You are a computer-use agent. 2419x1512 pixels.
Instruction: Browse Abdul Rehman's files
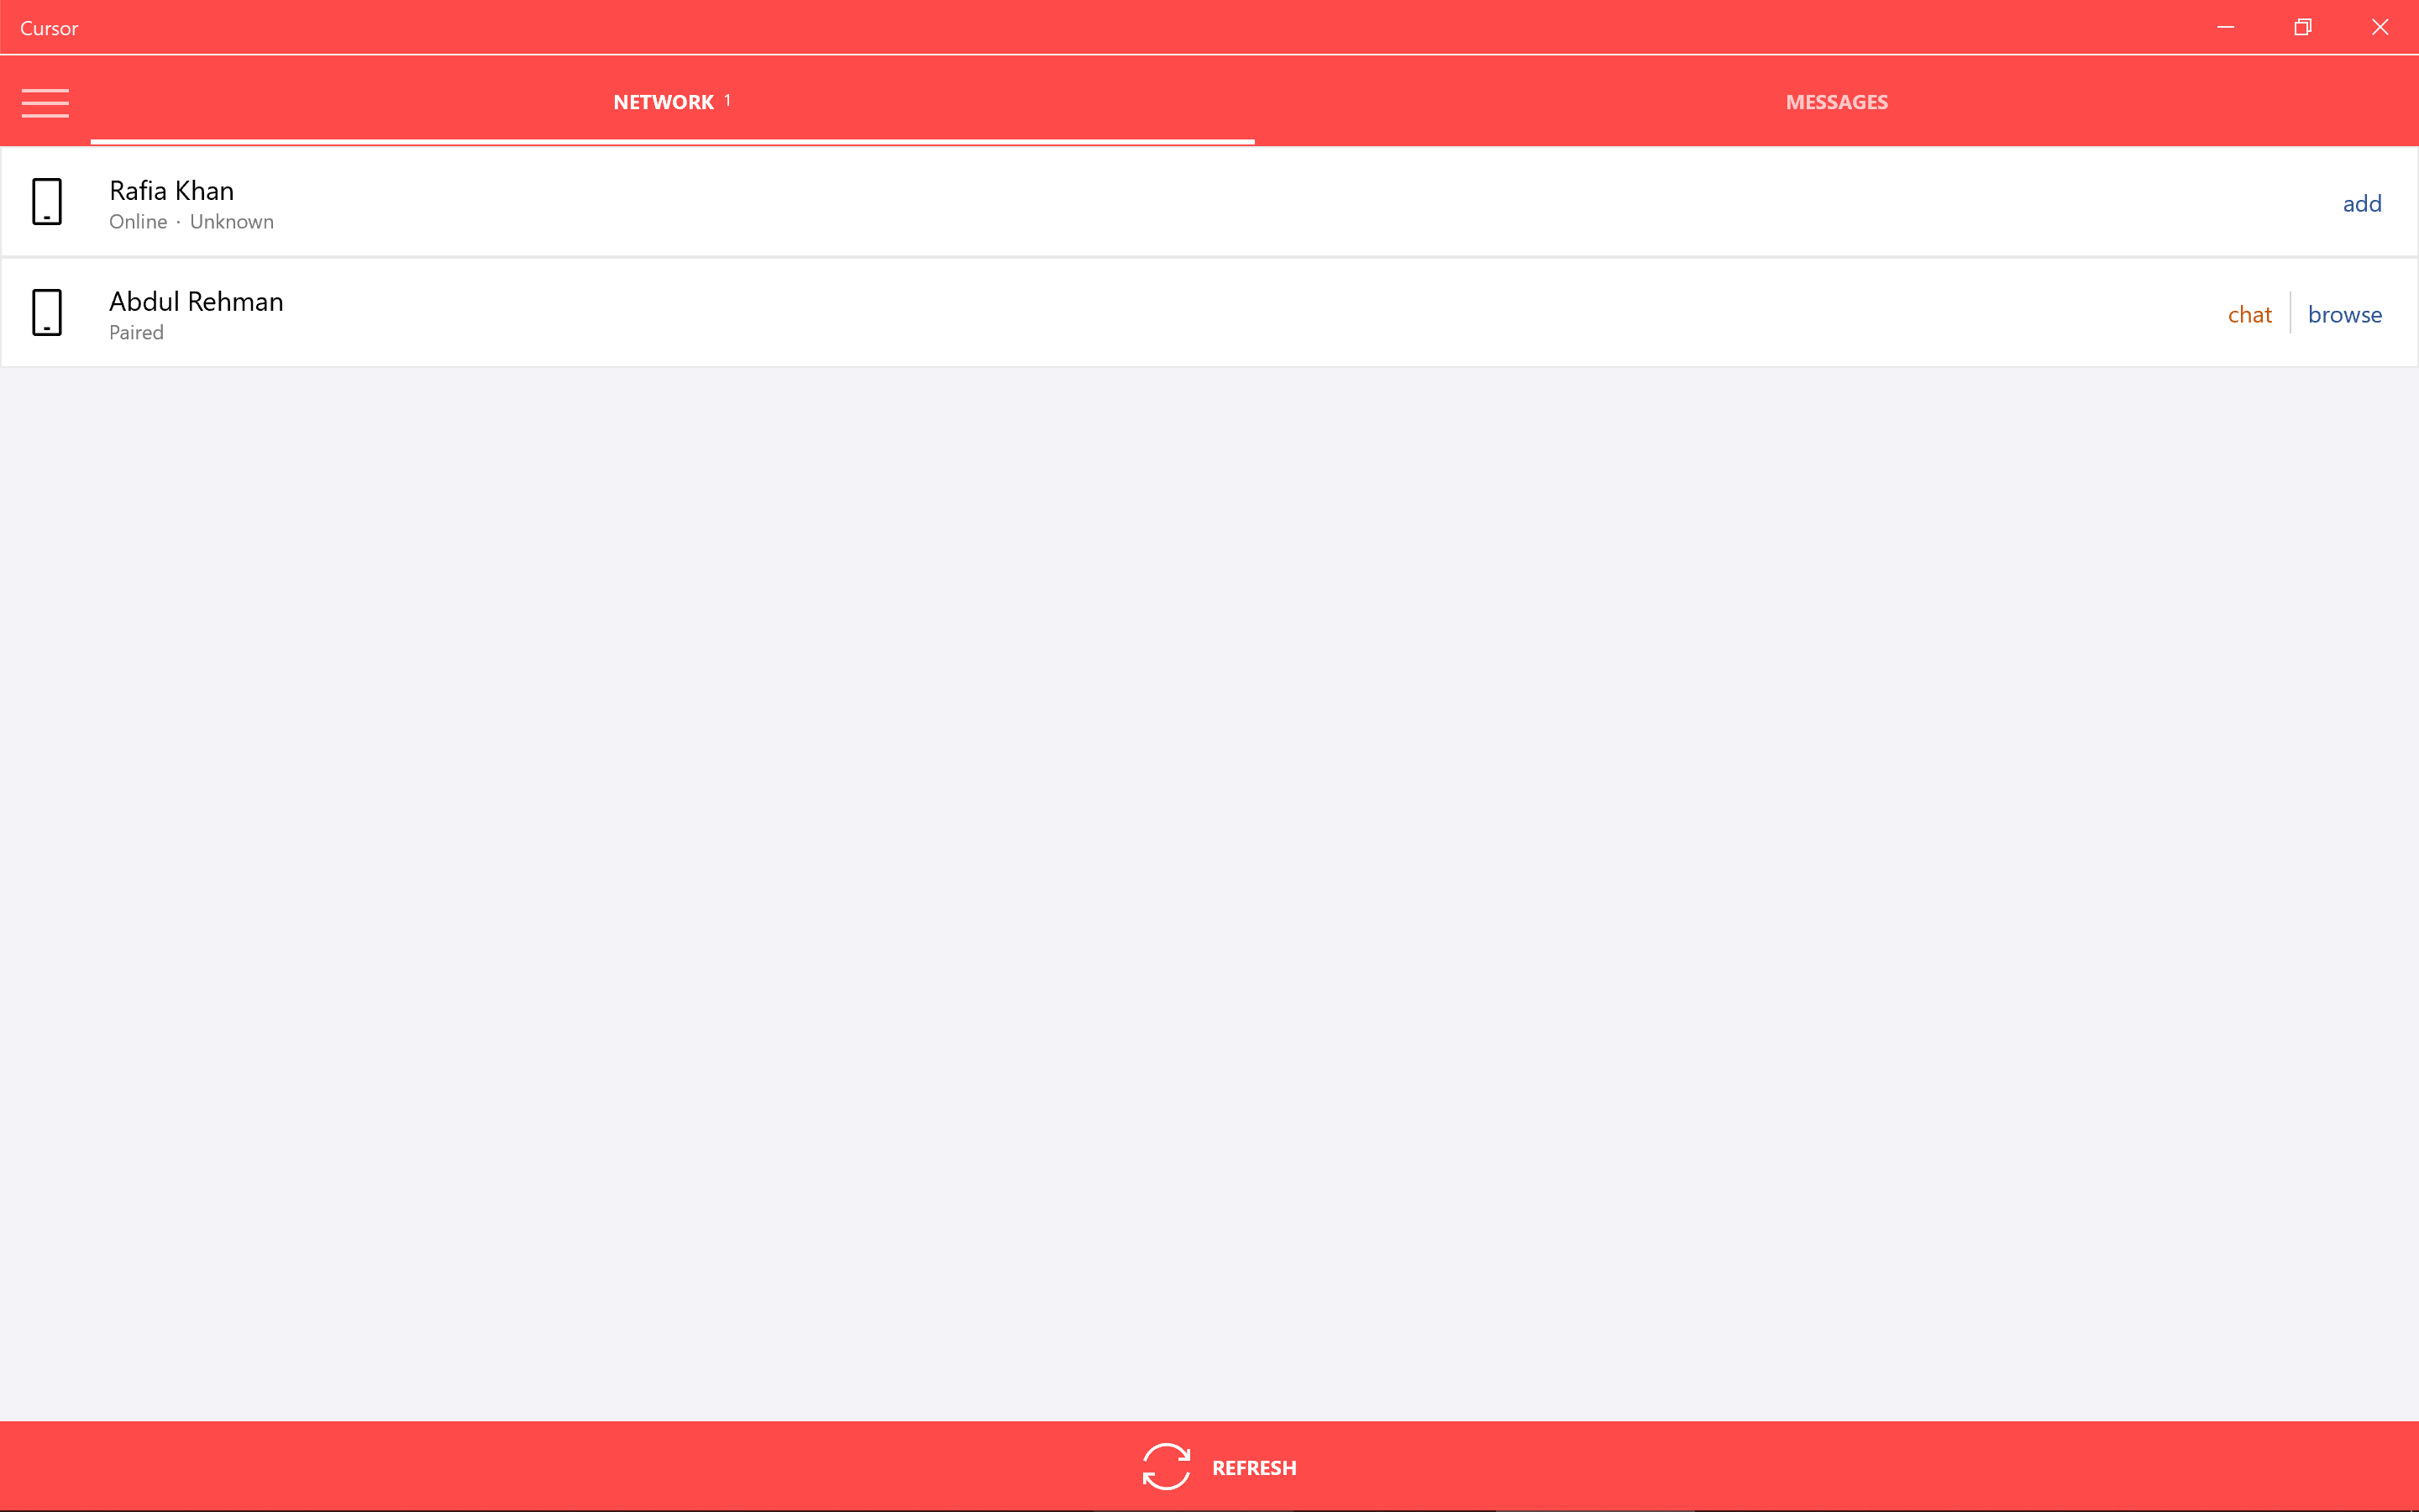[x=2344, y=313]
